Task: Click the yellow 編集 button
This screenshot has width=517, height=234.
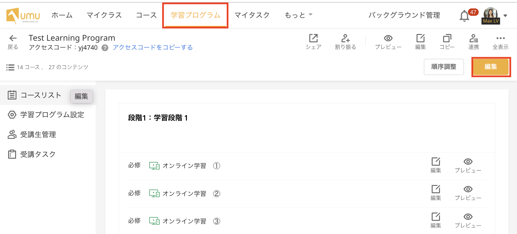Action: pyautogui.click(x=490, y=67)
